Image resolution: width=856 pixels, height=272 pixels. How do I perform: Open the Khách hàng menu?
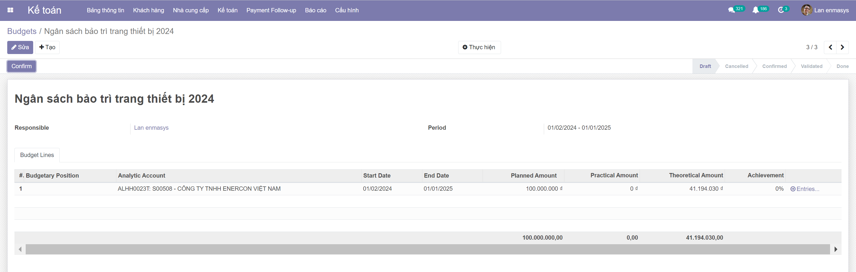148,10
